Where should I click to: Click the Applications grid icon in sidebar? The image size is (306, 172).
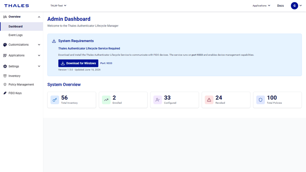pyautogui.click(x=5, y=55)
